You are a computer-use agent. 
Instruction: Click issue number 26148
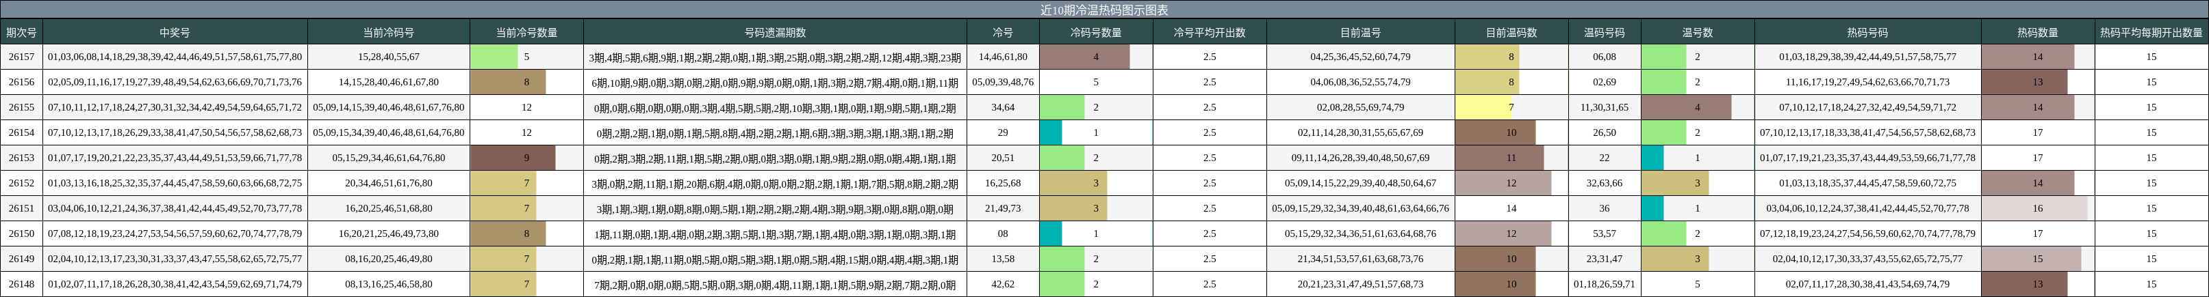(x=21, y=284)
